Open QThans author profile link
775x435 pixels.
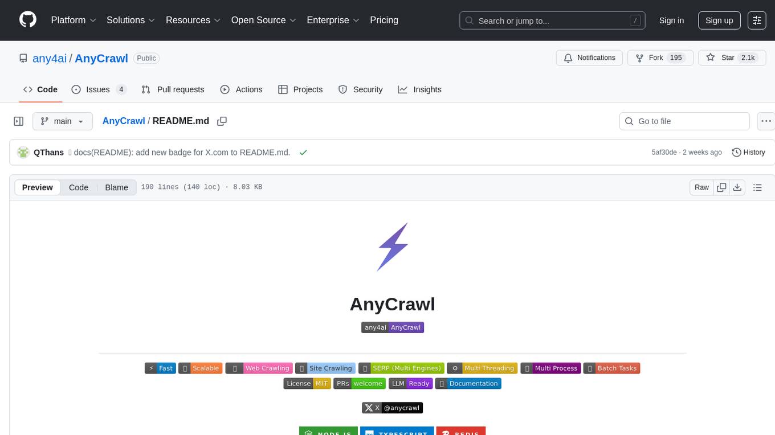pos(49,152)
